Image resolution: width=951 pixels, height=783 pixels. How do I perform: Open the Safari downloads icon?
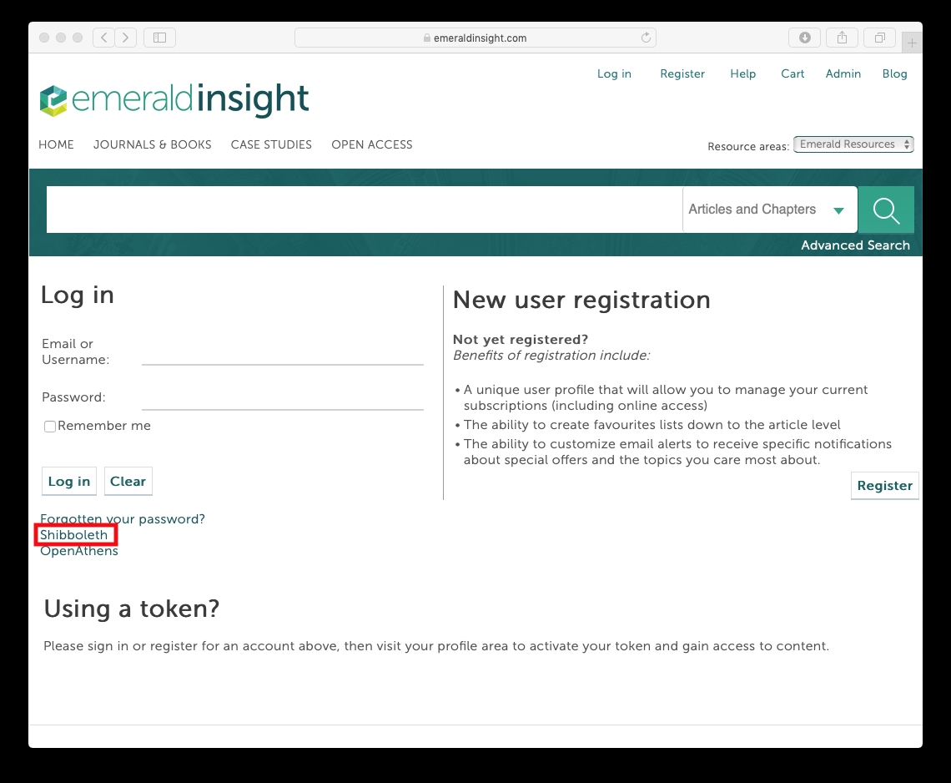coord(804,38)
